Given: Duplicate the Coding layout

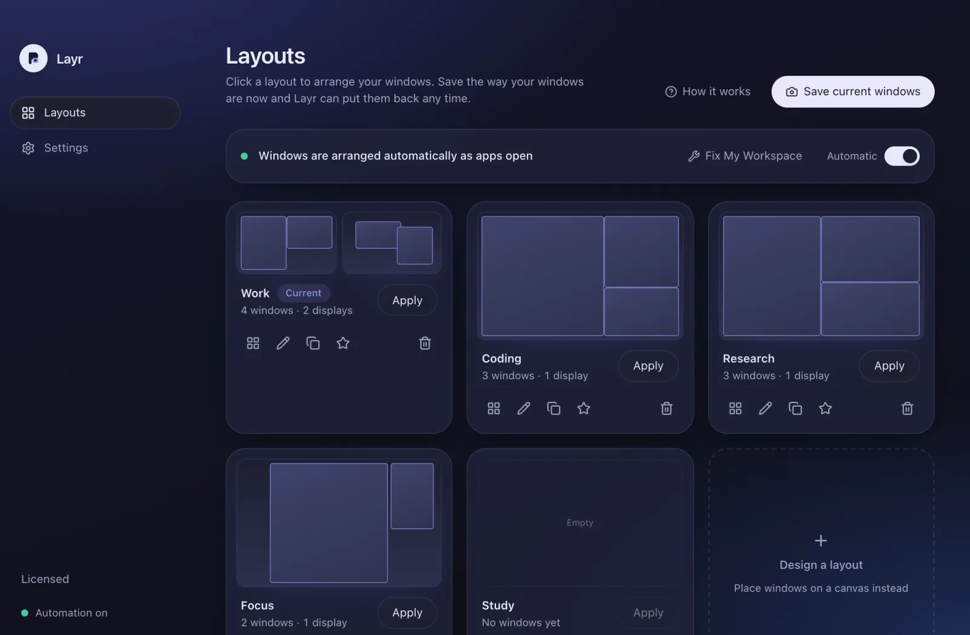Looking at the screenshot, I should coord(554,408).
